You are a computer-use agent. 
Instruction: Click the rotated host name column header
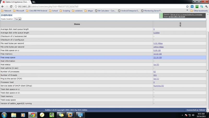tap(180, 24)
